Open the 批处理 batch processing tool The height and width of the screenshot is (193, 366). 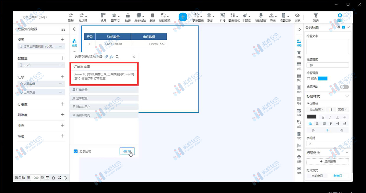[83, 17]
